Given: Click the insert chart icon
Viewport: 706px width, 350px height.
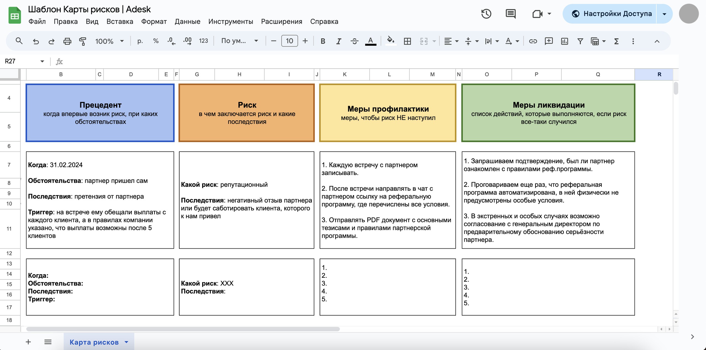Looking at the screenshot, I should pyautogui.click(x=564, y=41).
